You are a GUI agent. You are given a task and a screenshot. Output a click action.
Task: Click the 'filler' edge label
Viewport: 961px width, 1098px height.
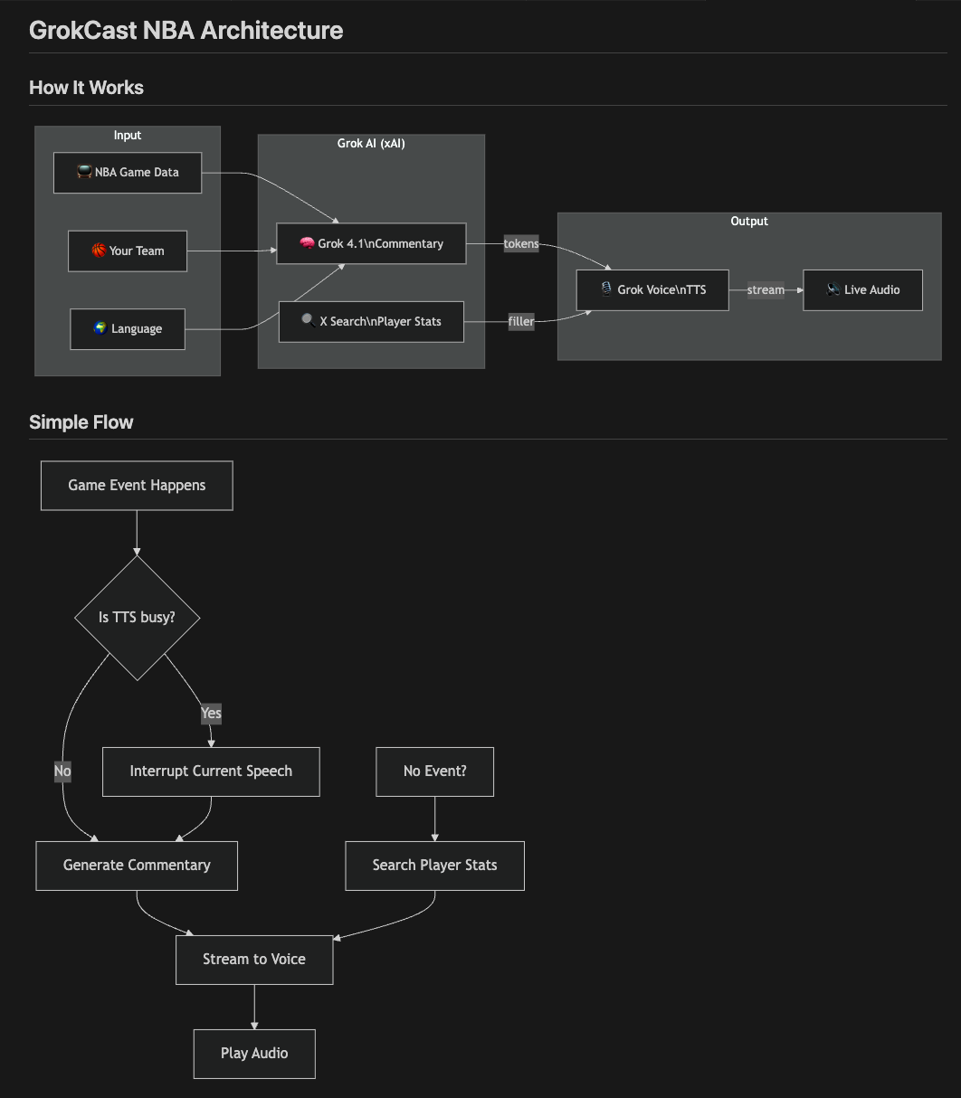[x=521, y=321]
